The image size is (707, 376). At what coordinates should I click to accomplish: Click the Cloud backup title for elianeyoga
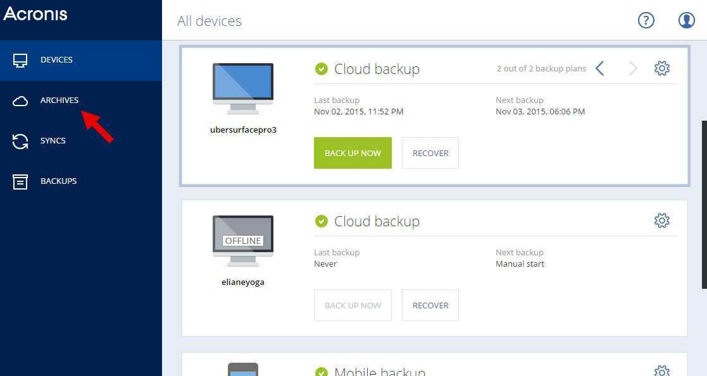click(377, 221)
